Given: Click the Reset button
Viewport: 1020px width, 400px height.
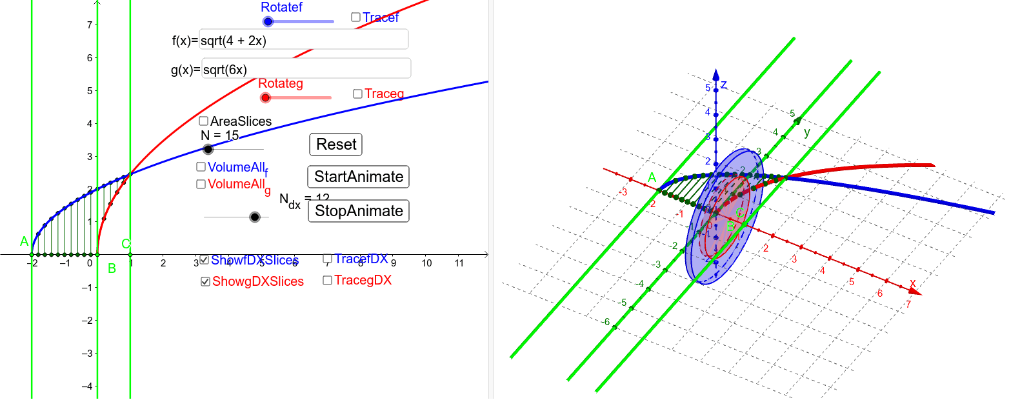Looking at the screenshot, I should pos(336,145).
